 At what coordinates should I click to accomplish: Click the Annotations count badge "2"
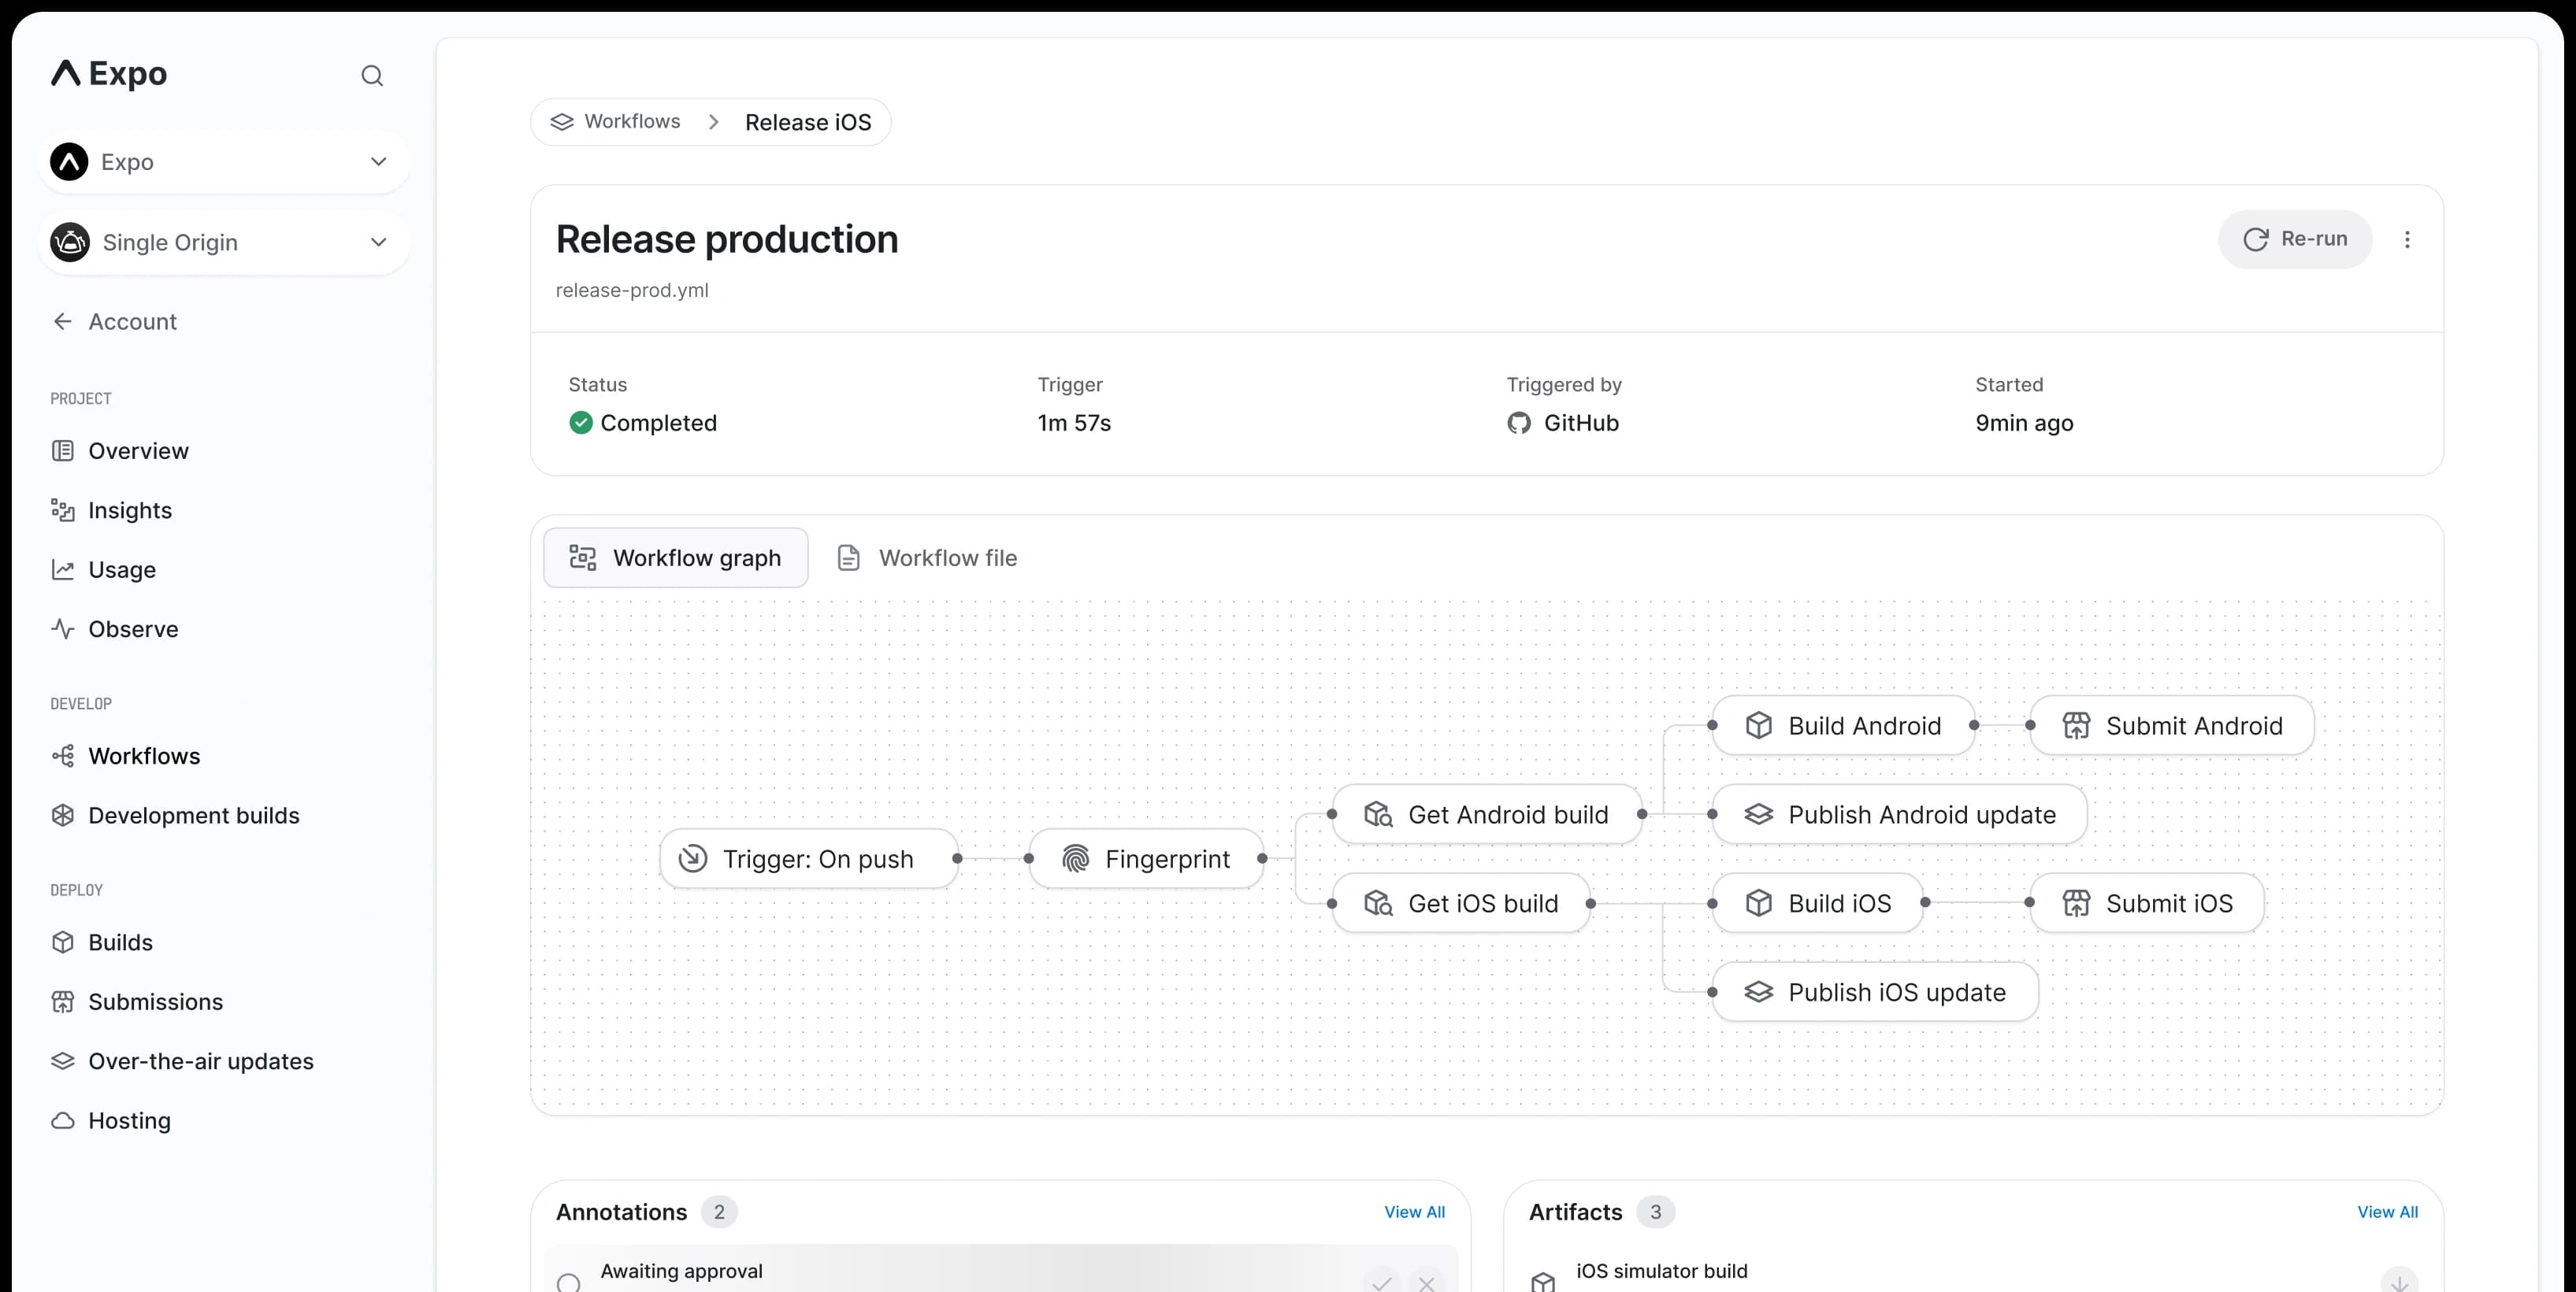click(719, 1212)
